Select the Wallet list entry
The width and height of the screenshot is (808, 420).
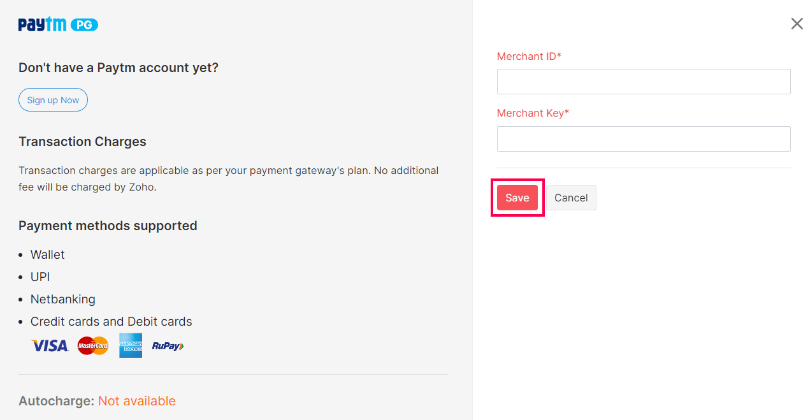point(47,254)
